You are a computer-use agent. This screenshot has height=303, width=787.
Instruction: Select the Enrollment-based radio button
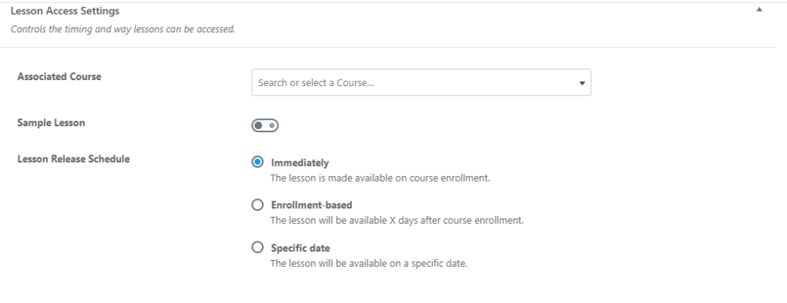click(x=257, y=205)
